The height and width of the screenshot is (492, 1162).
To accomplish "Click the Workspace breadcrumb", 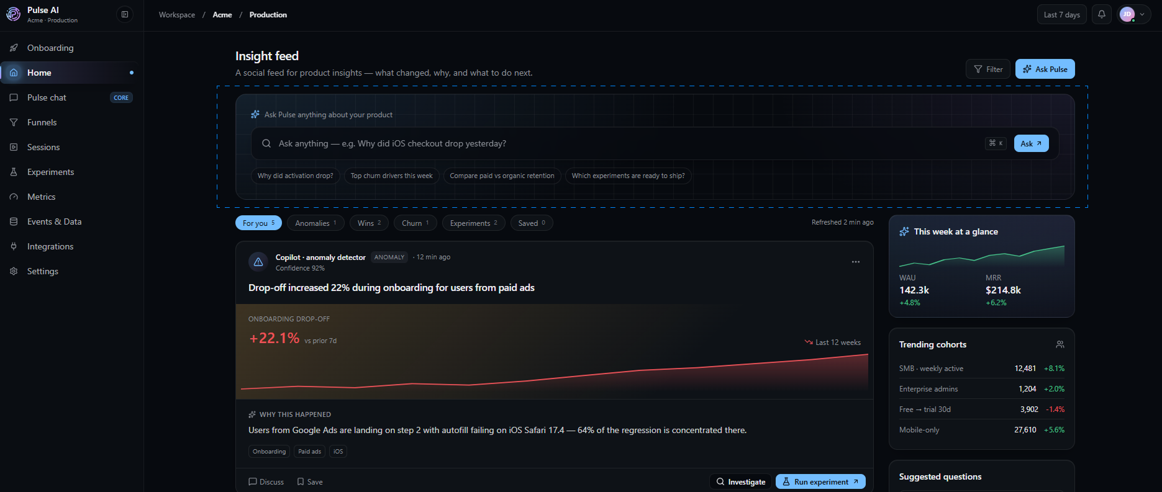I will click(177, 15).
